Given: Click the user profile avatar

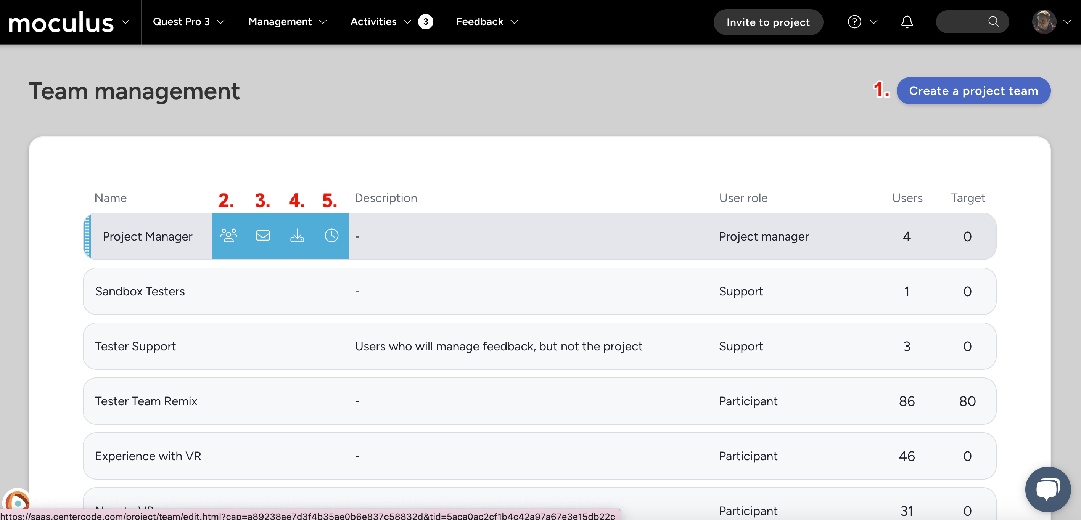Looking at the screenshot, I should pyautogui.click(x=1044, y=22).
